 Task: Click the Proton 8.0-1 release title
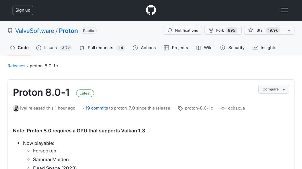(41, 93)
